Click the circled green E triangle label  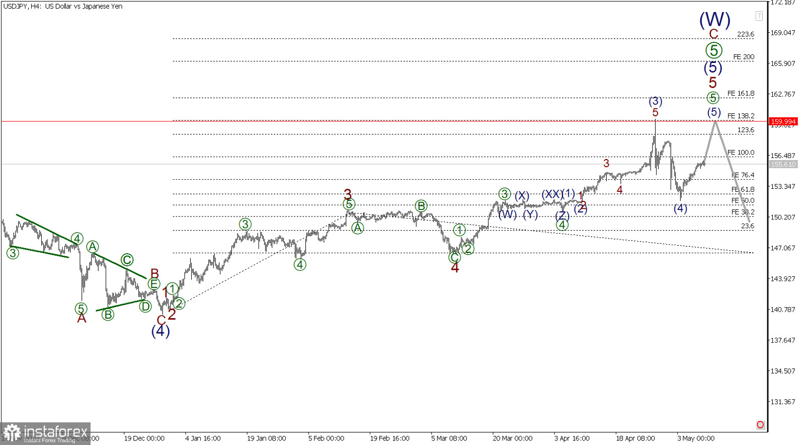click(153, 284)
